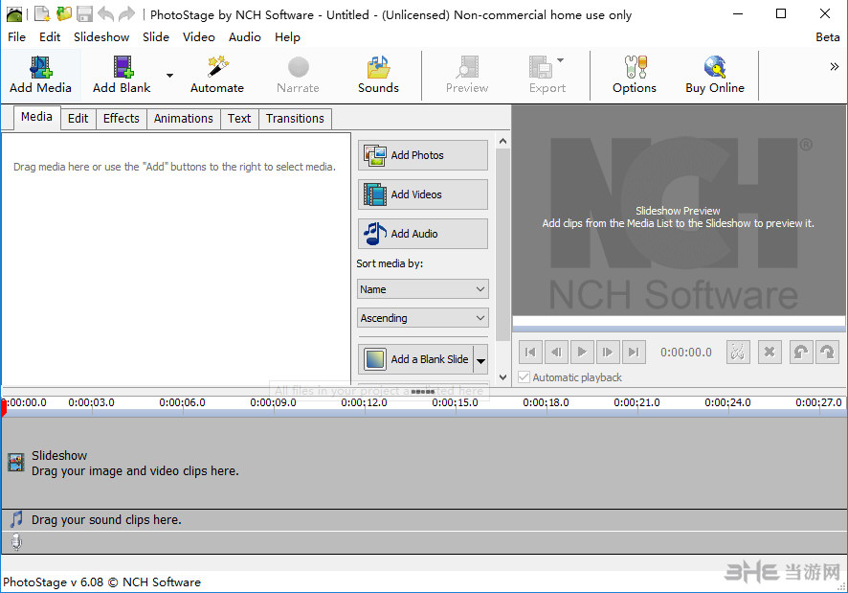Open the Options settings

pos(635,75)
